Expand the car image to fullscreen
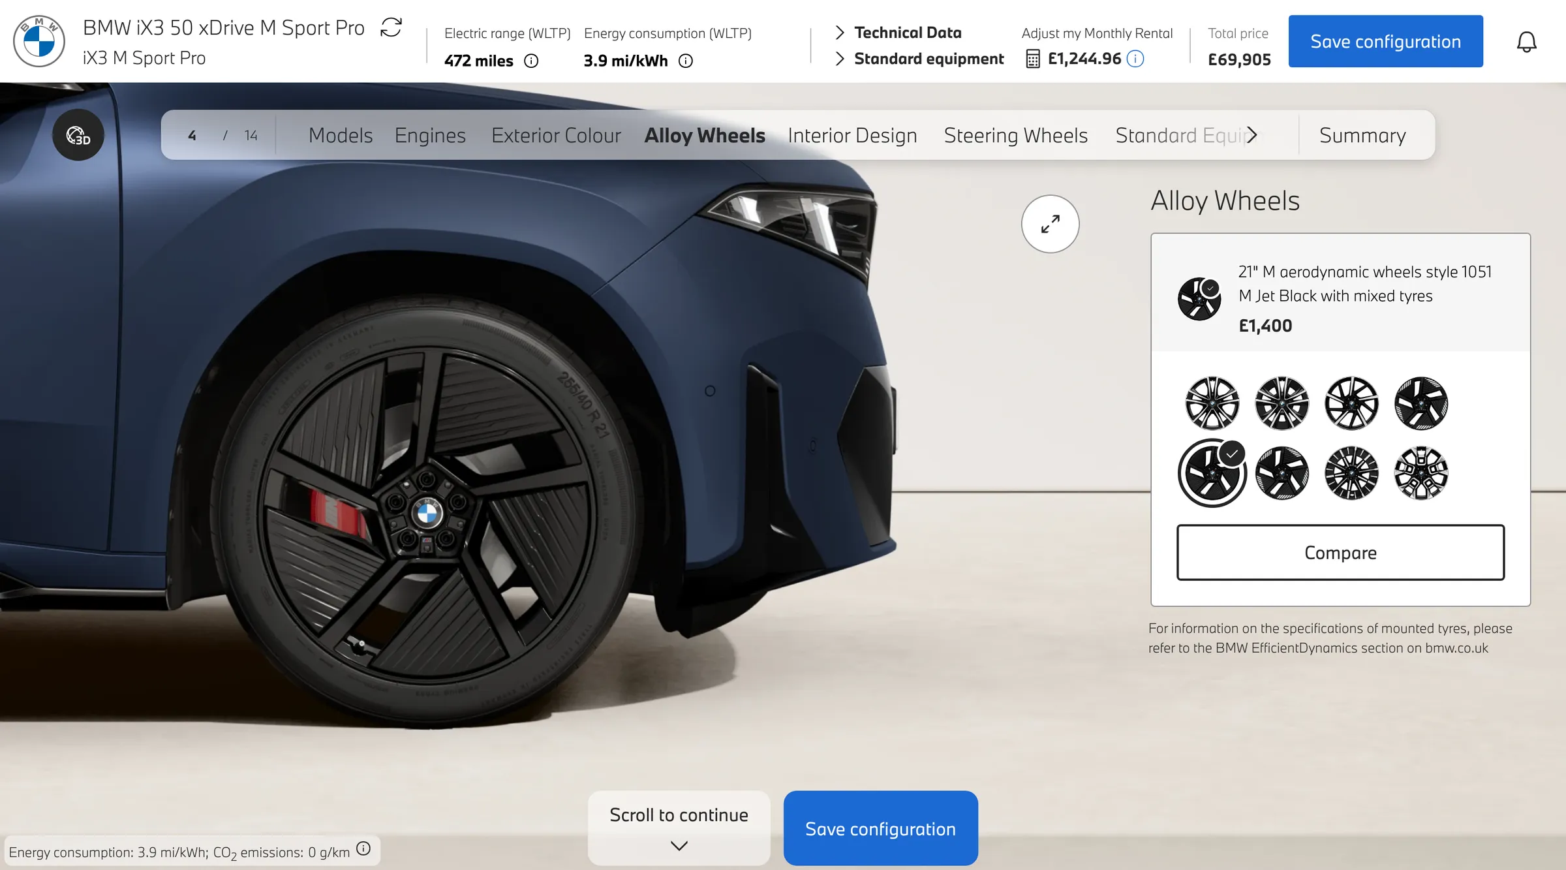Image resolution: width=1566 pixels, height=870 pixels. point(1050,224)
